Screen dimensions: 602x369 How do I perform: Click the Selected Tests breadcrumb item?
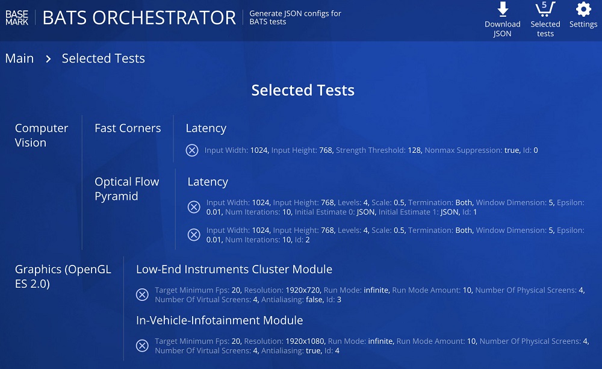pos(104,58)
